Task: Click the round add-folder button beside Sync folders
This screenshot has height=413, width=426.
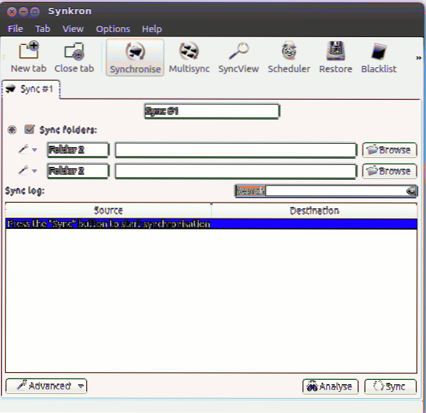Action: pyautogui.click(x=12, y=130)
